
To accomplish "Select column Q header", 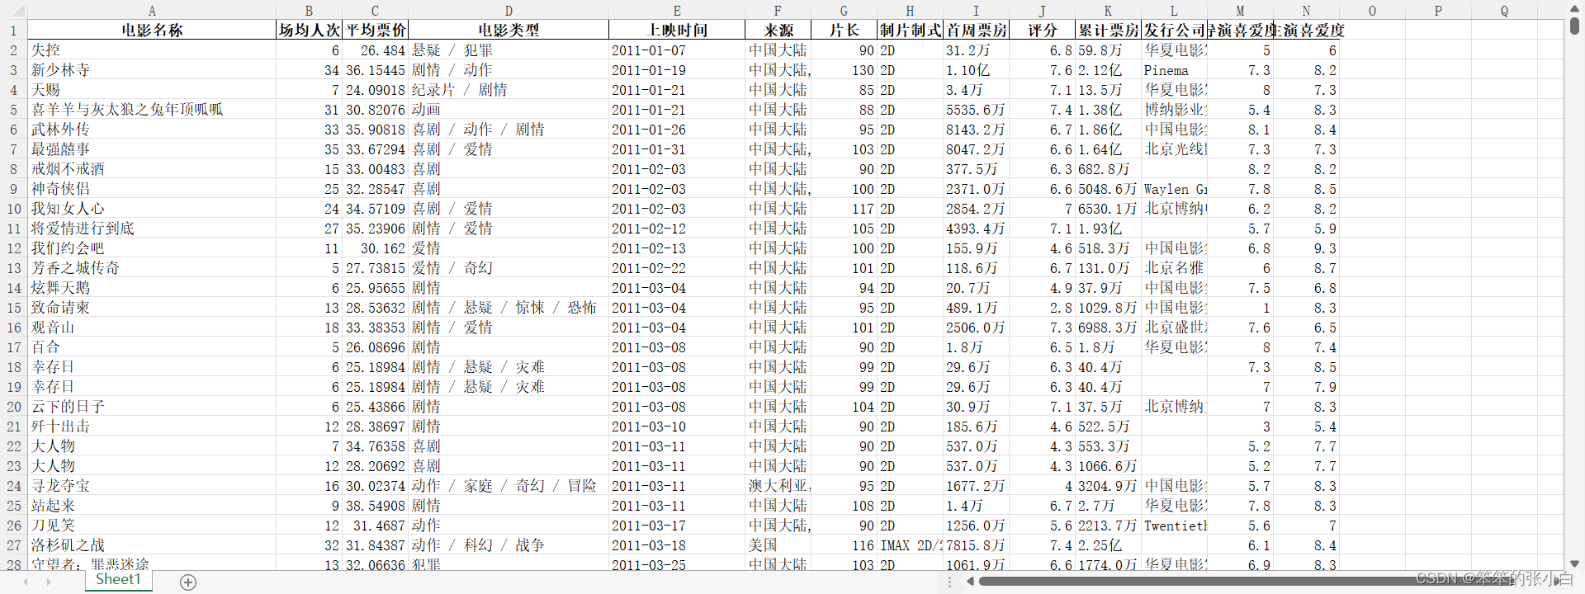I will tap(1504, 11).
